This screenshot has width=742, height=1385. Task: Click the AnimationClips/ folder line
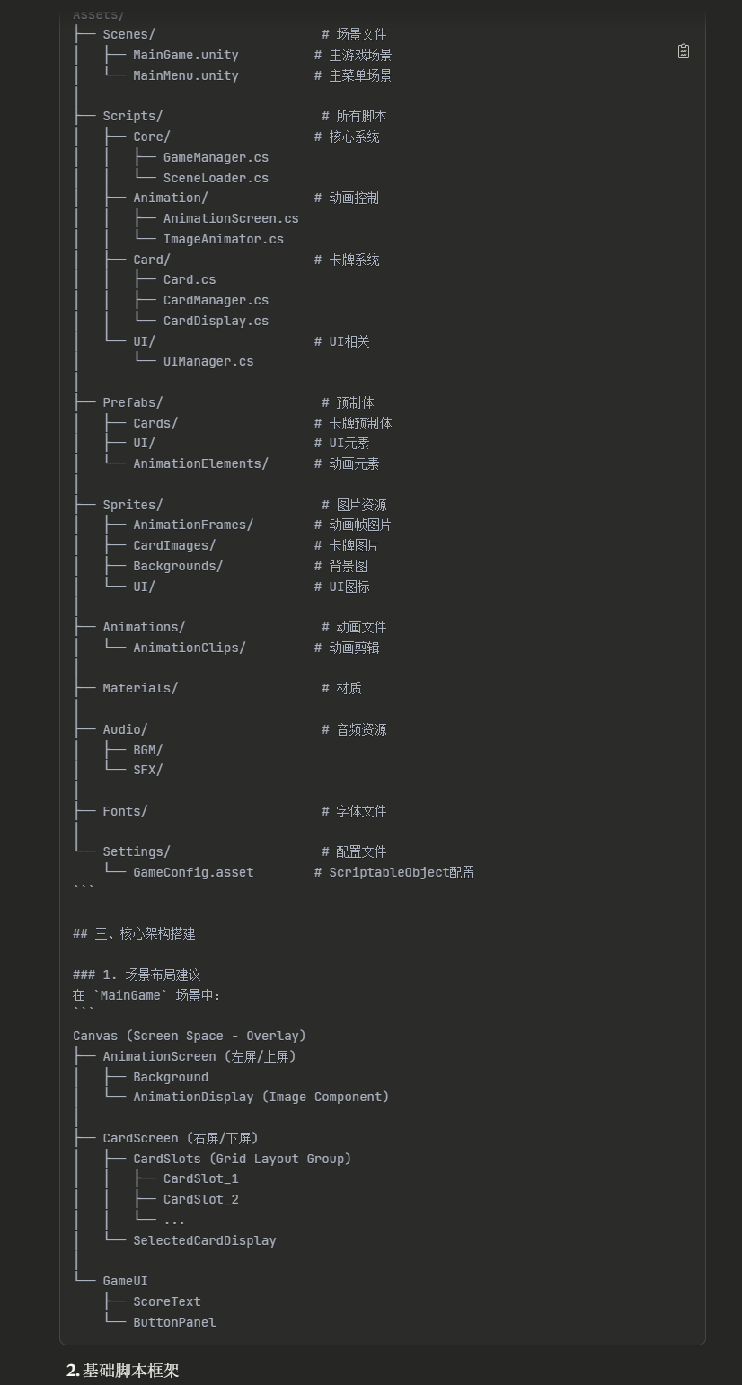[x=189, y=648]
